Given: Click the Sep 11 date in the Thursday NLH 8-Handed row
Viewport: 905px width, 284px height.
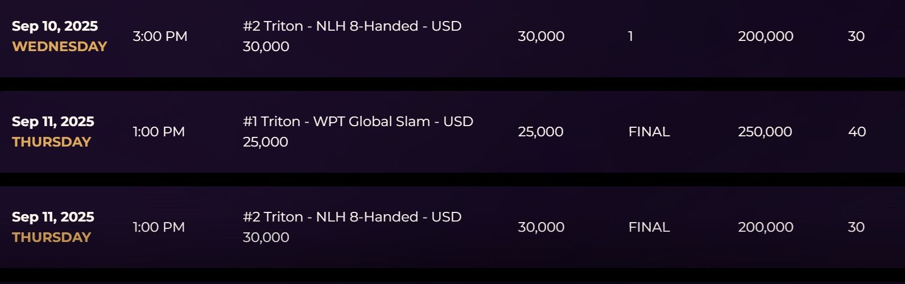Looking at the screenshot, I should pos(53,217).
